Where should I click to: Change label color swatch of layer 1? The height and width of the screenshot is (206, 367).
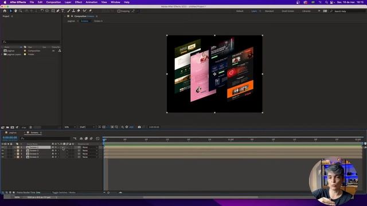coord(18,148)
